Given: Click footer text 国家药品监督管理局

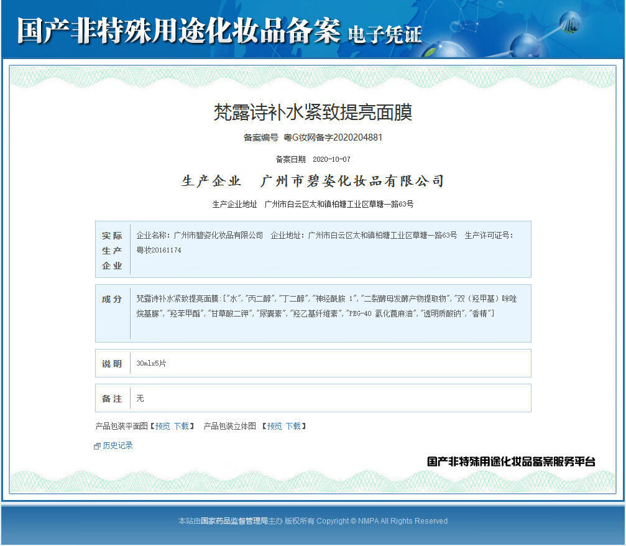Looking at the screenshot, I should (x=234, y=521).
